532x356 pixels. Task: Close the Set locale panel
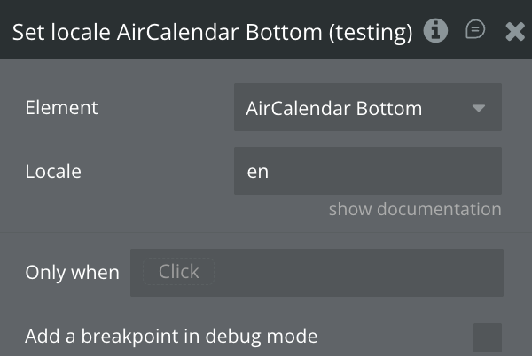(514, 32)
